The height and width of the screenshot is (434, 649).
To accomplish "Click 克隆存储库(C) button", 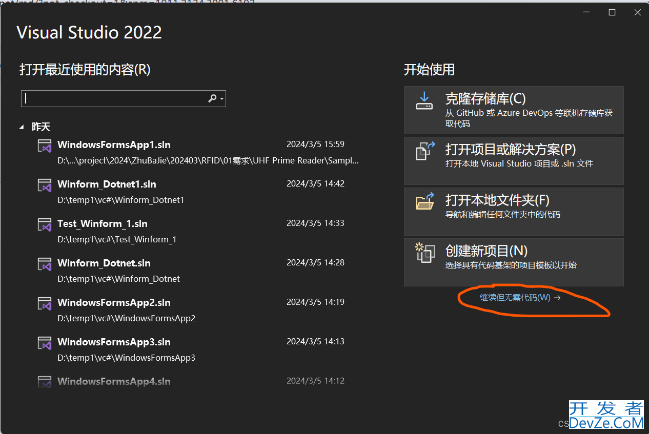I will point(514,110).
